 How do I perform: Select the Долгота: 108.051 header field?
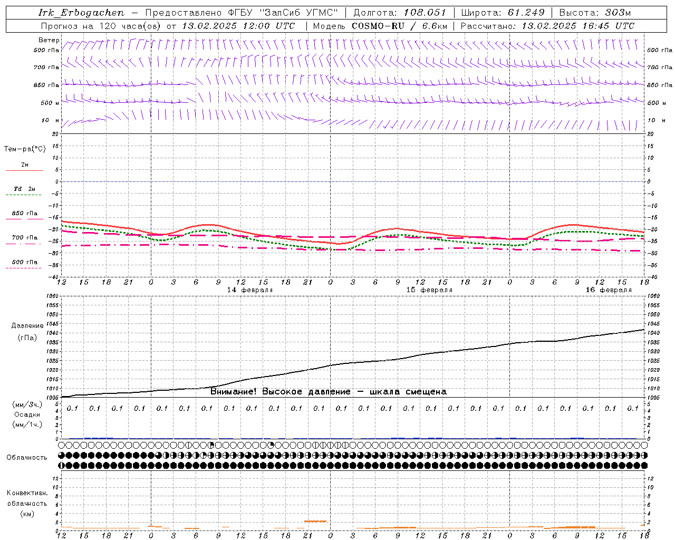(x=400, y=13)
